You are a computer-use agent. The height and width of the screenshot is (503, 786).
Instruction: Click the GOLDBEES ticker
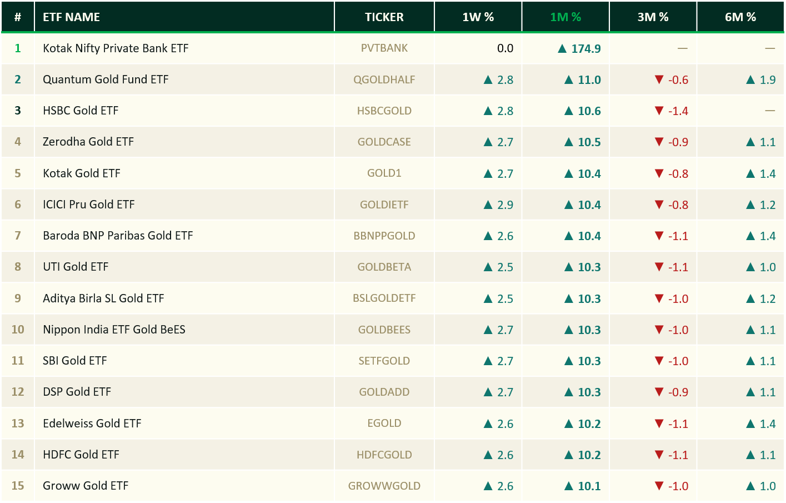point(384,330)
